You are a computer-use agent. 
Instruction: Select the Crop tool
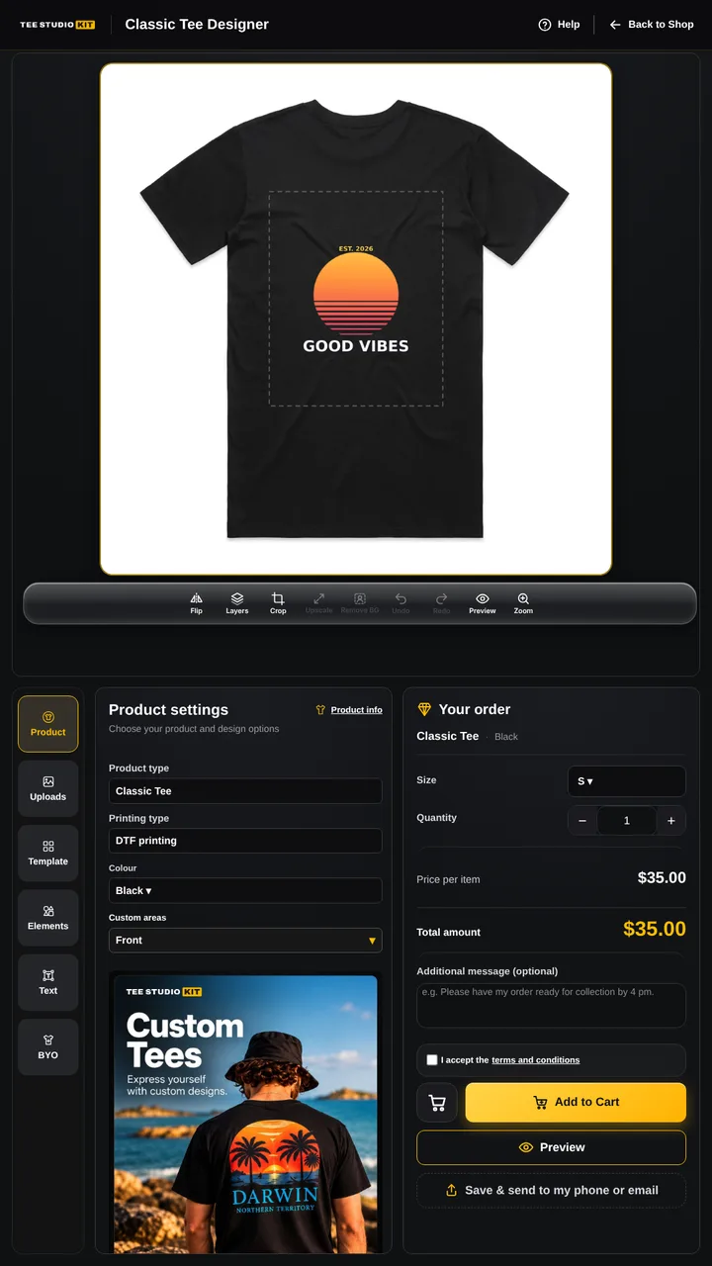pos(278,603)
